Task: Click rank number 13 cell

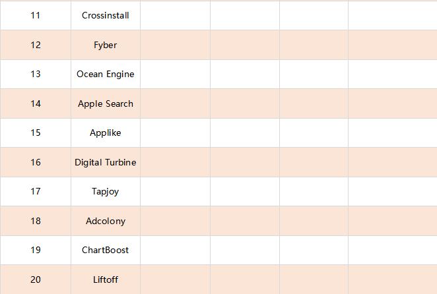Action: click(36, 74)
